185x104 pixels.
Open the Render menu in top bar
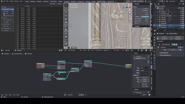pyautogui.click(x=12, y=1)
